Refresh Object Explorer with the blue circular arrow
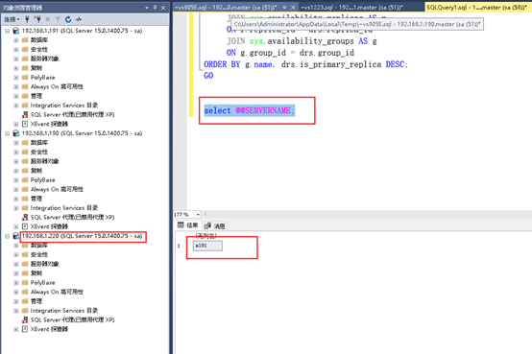 68,19
